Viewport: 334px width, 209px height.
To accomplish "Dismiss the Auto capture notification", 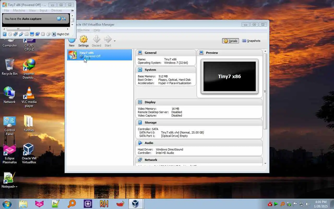I will (59, 19).
